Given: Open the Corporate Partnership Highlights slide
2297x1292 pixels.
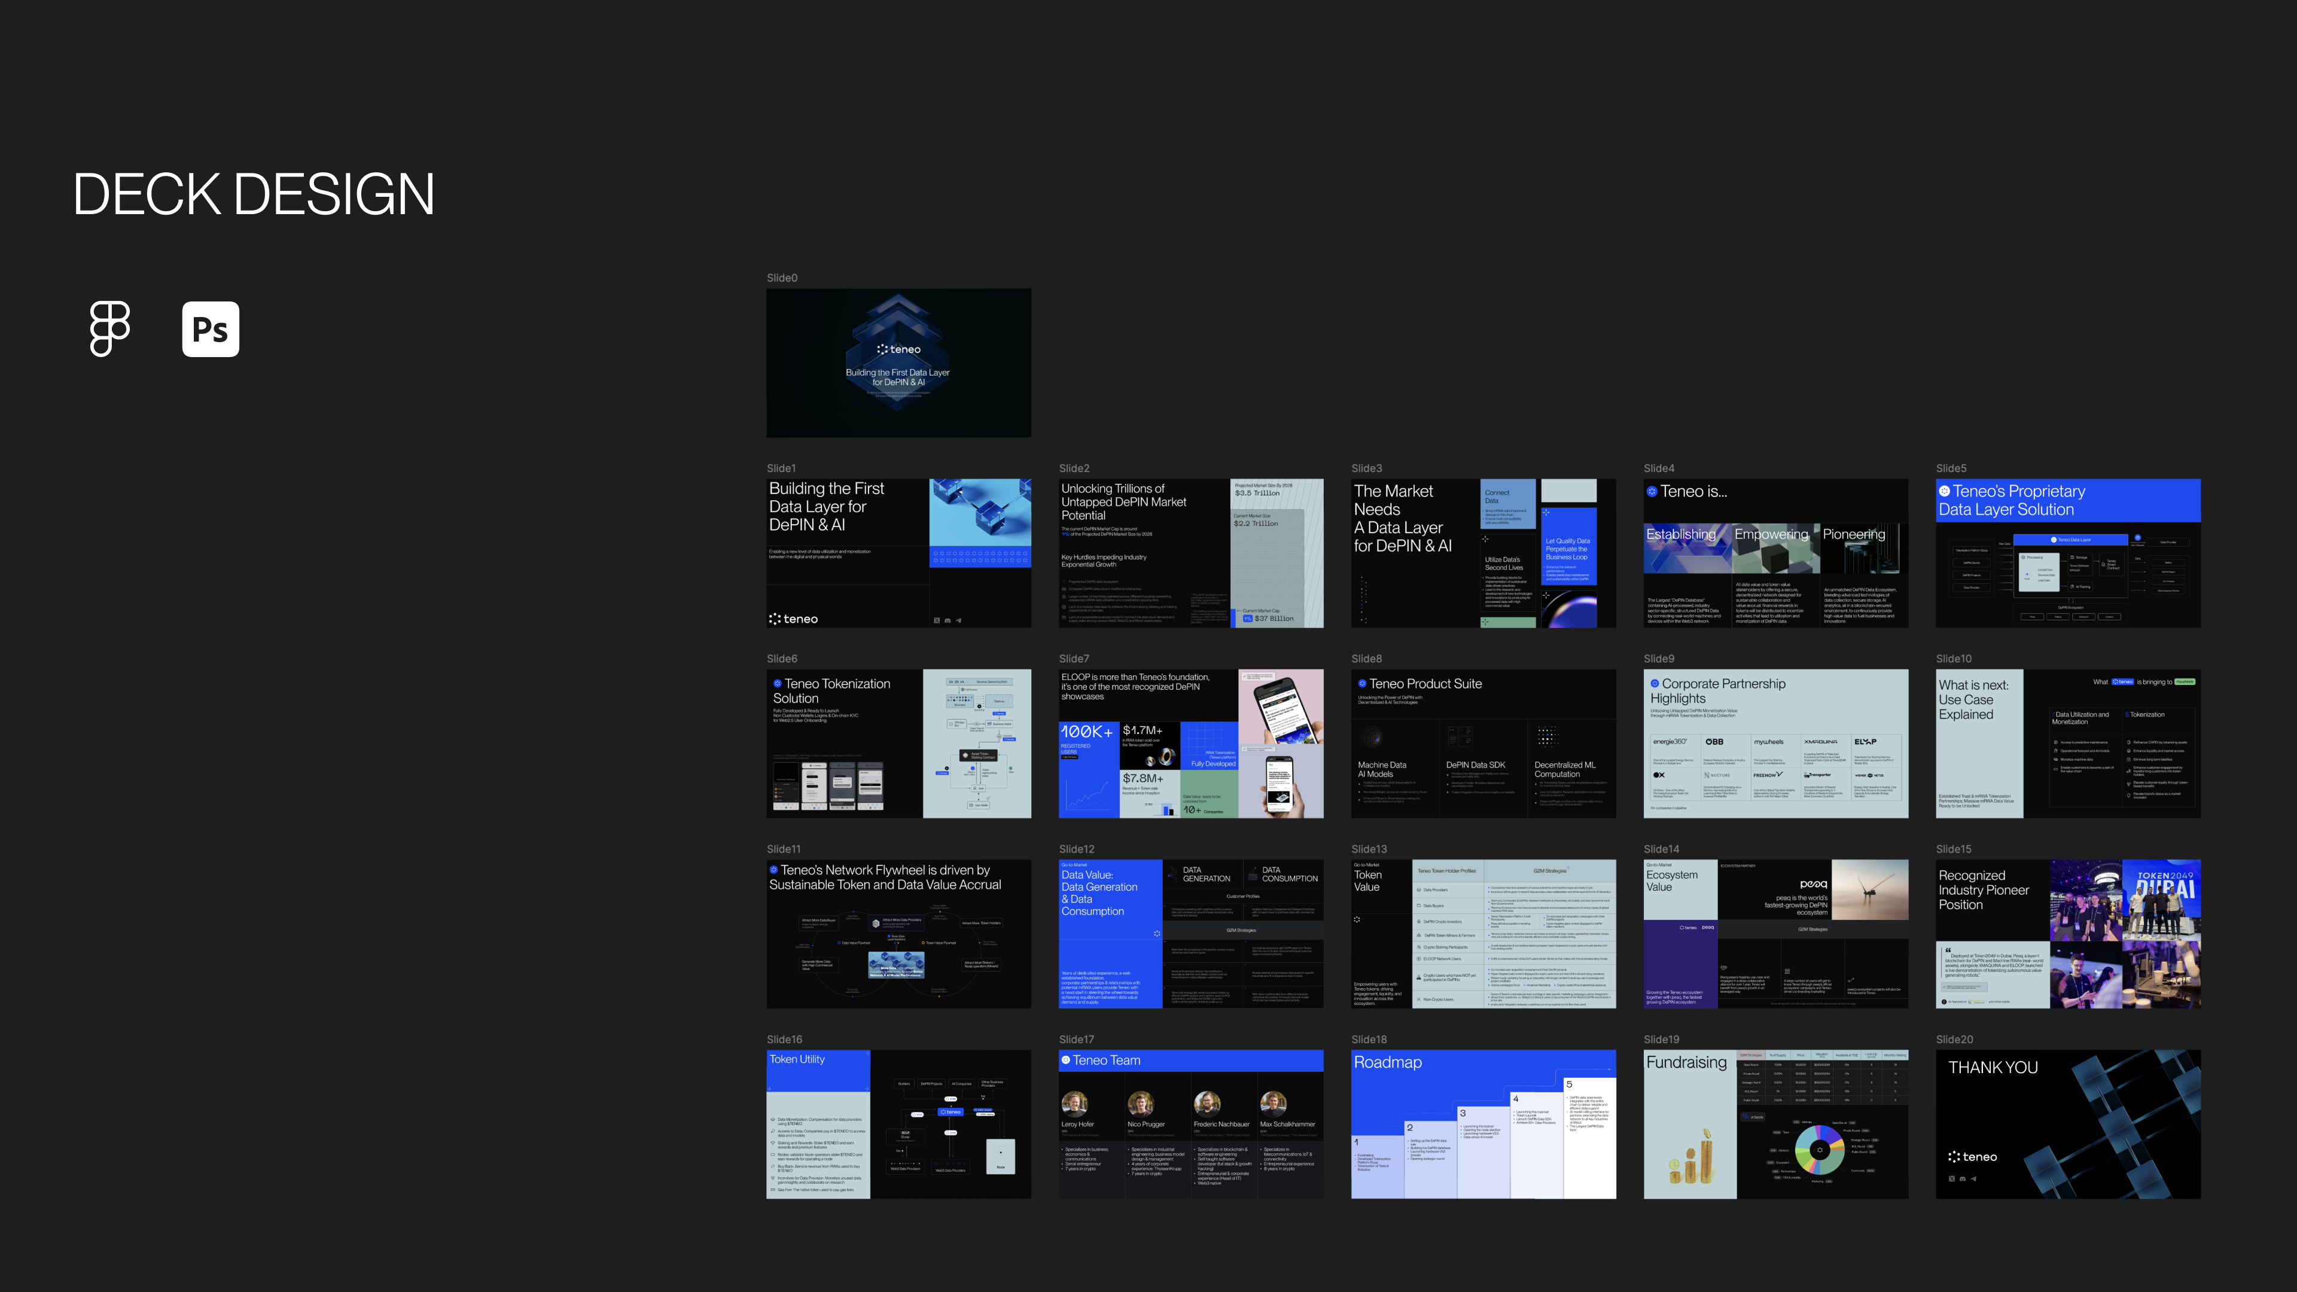Looking at the screenshot, I should click(x=1775, y=743).
